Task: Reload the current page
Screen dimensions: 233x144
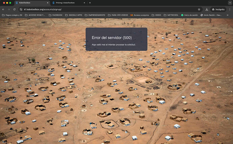Action: coord(14,9)
